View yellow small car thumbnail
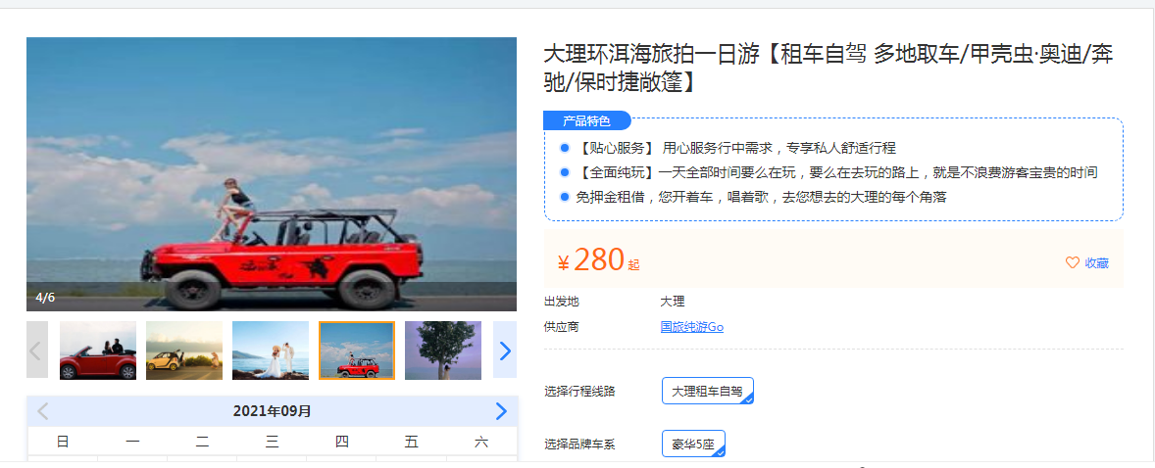This screenshot has width=1155, height=468. tap(184, 351)
